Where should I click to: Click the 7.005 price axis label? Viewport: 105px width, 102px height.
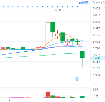coord(96,8)
